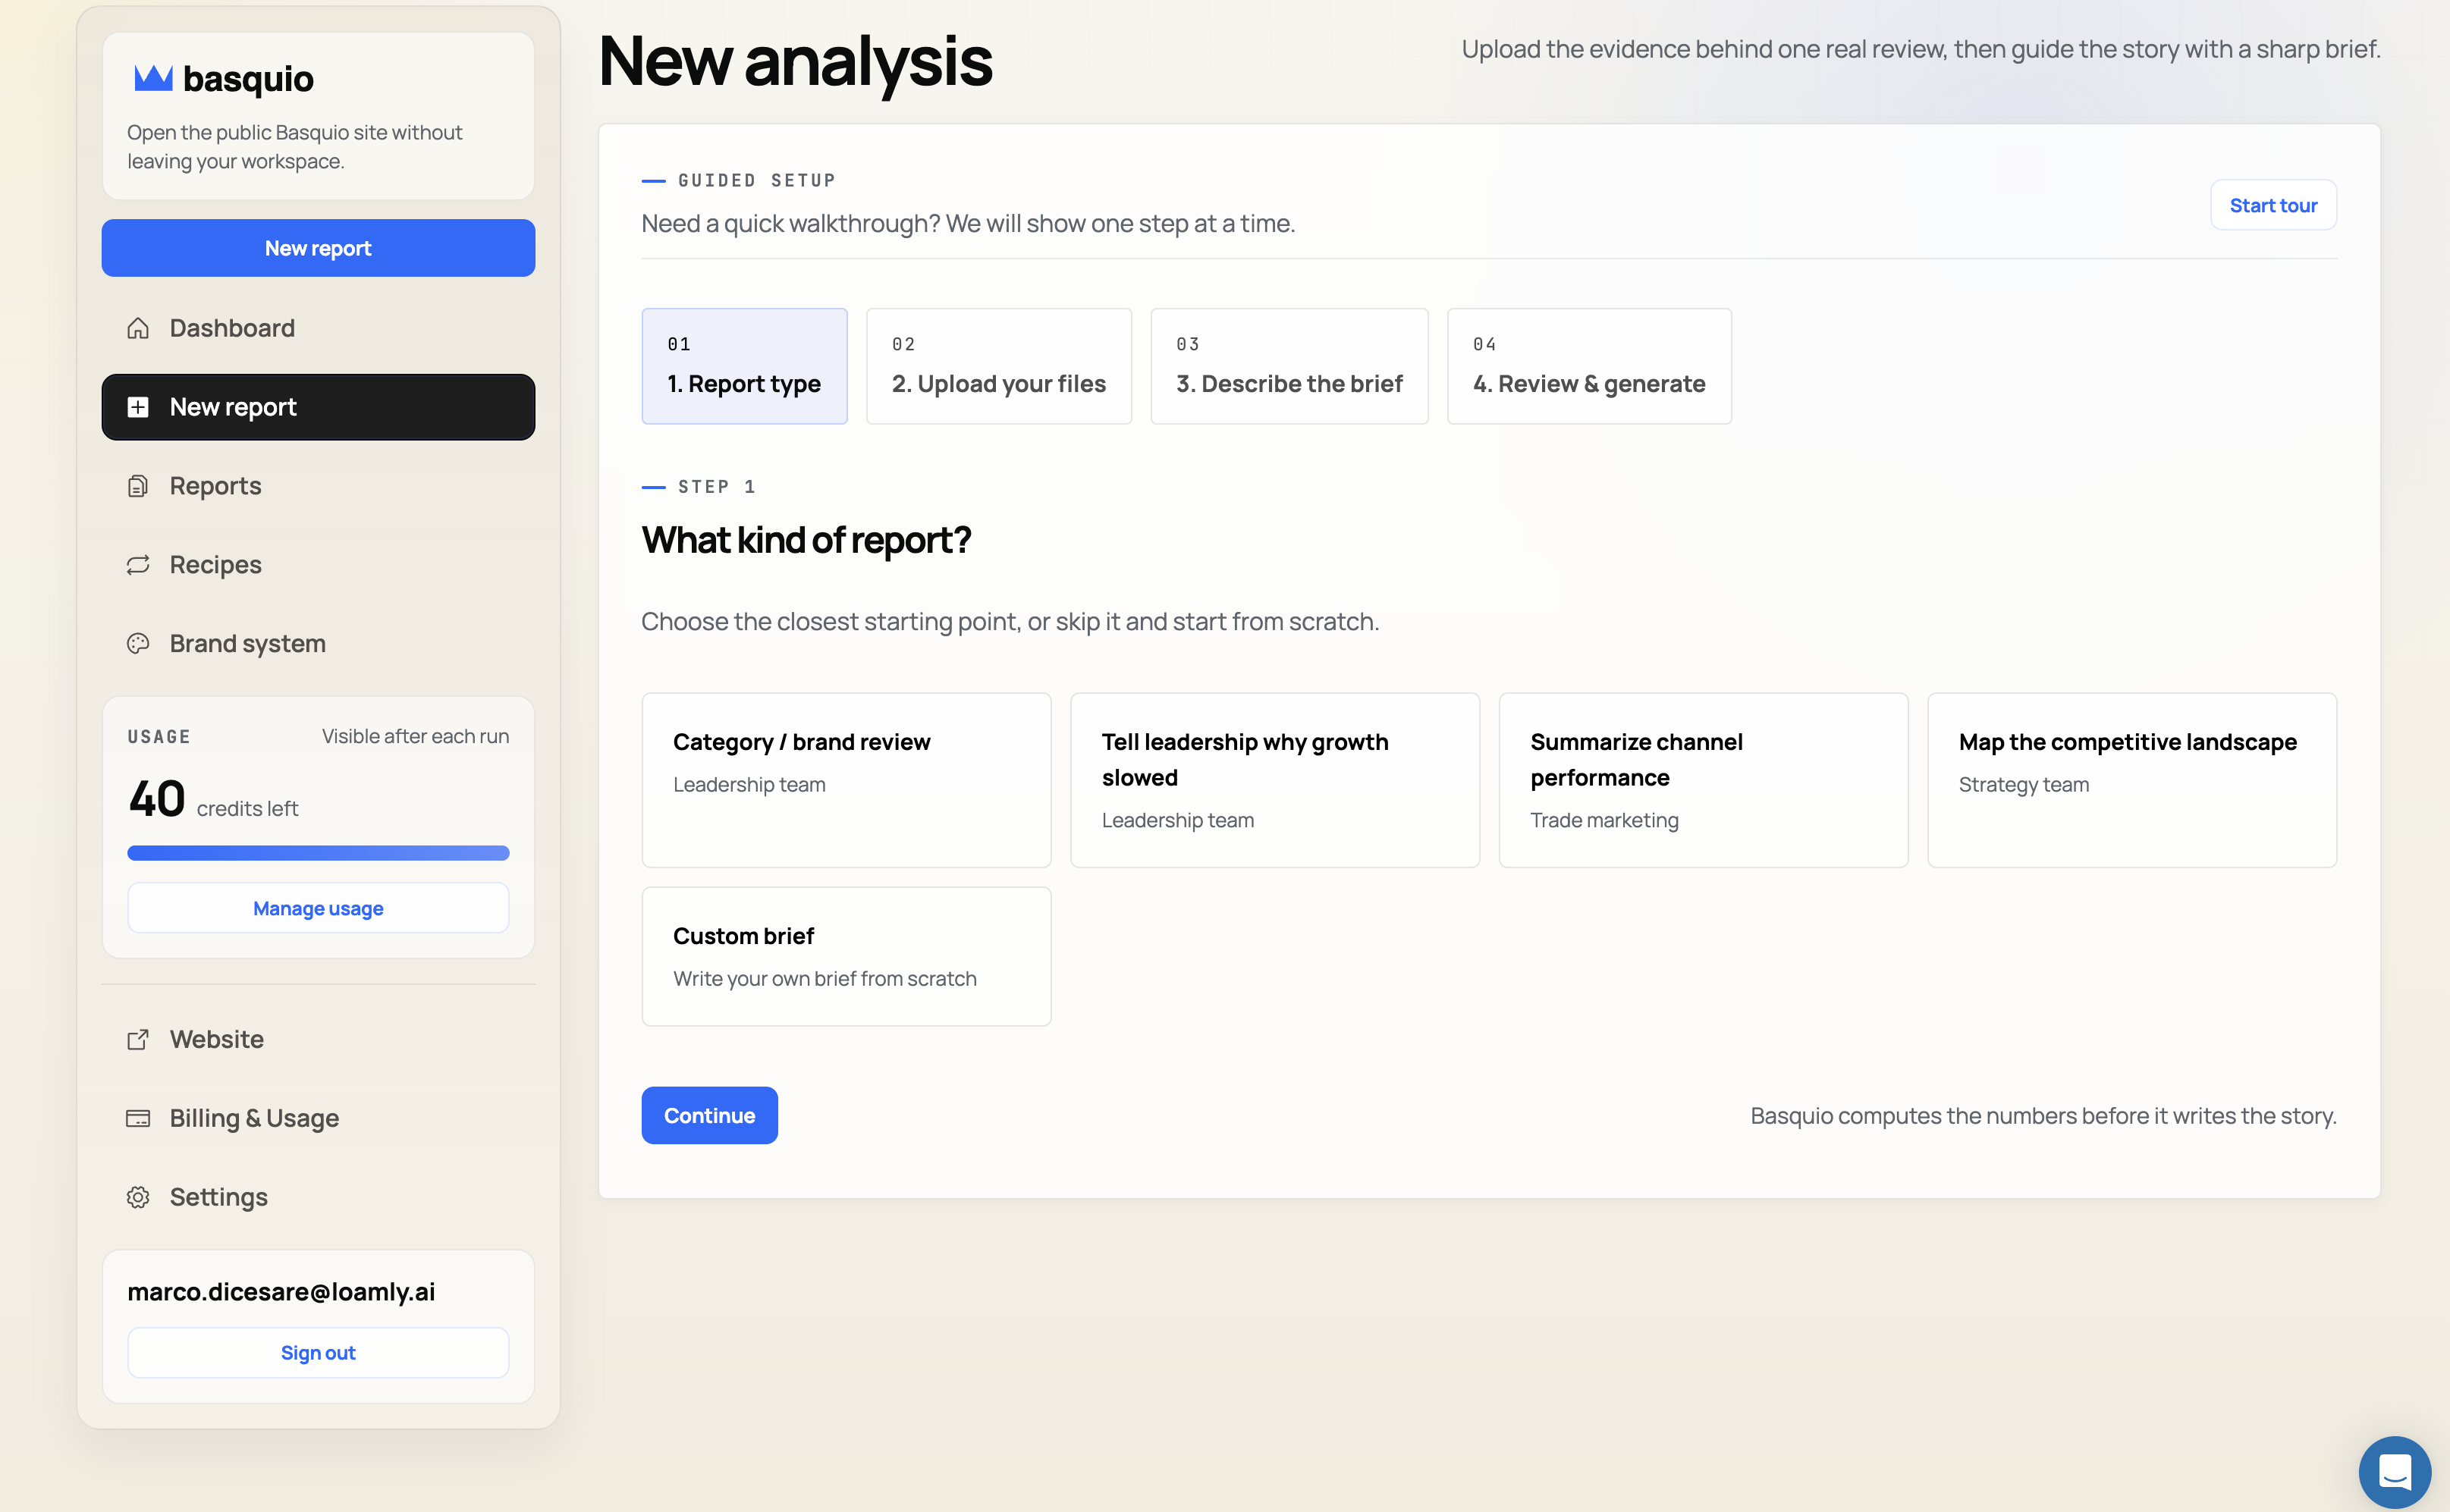The height and width of the screenshot is (1512, 2450).
Task: Click the Billing & Usage card icon
Action: (x=138, y=1118)
